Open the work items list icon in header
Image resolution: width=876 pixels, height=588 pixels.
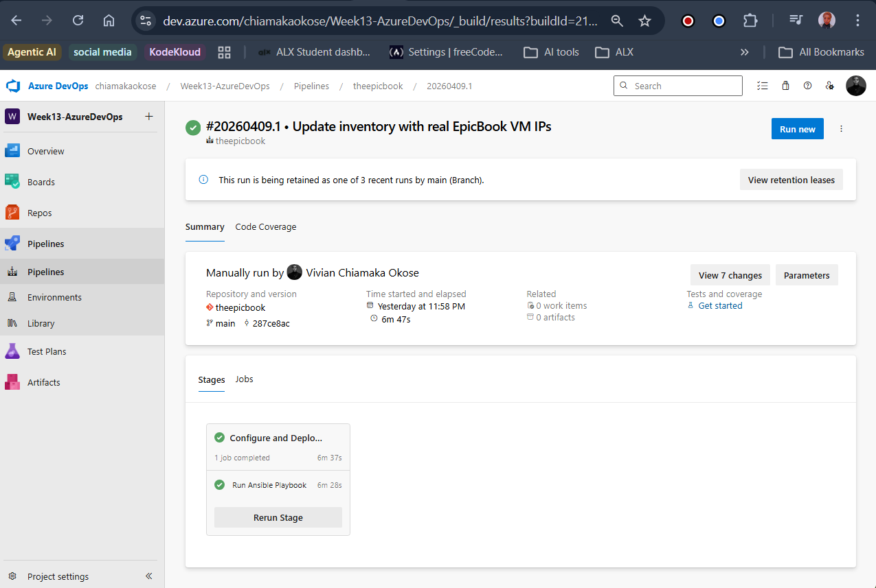[762, 86]
